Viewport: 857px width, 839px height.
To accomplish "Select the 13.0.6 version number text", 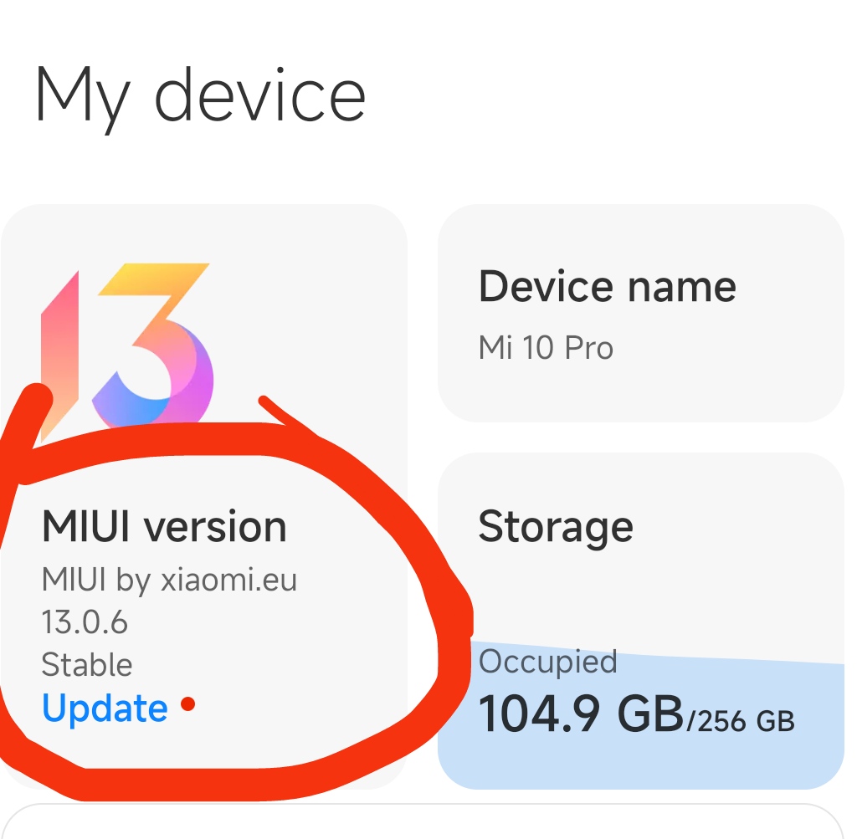I will pyautogui.click(x=85, y=622).
